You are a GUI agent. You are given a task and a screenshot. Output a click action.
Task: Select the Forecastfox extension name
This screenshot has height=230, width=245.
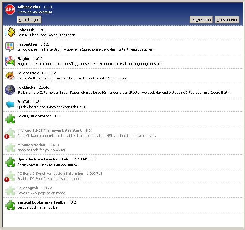click(28, 73)
